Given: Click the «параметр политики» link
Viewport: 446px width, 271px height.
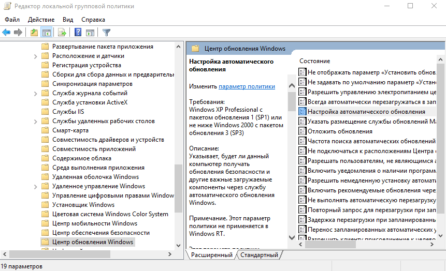Looking at the screenshot, I should (x=247, y=86).
